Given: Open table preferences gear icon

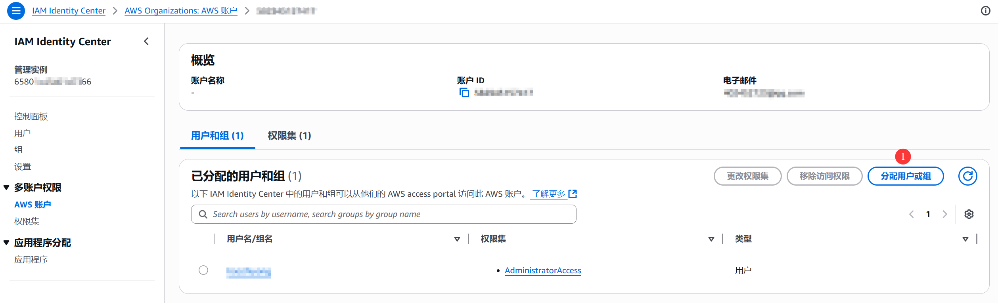Looking at the screenshot, I should [x=969, y=214].
